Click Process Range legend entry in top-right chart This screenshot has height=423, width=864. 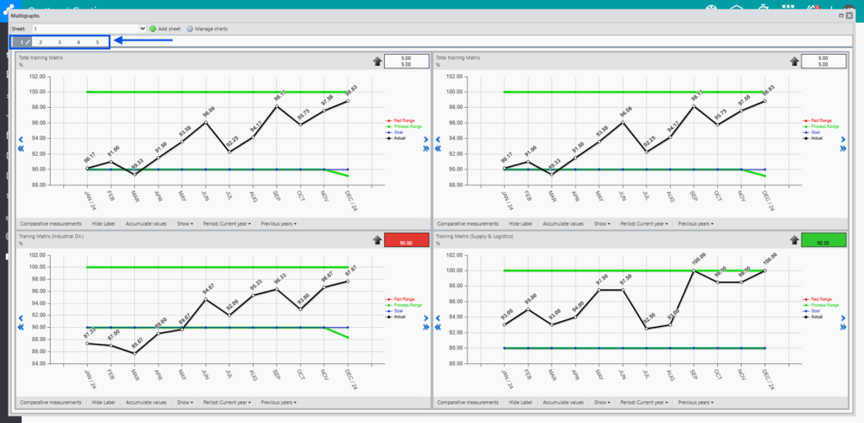tap(821, 126)
